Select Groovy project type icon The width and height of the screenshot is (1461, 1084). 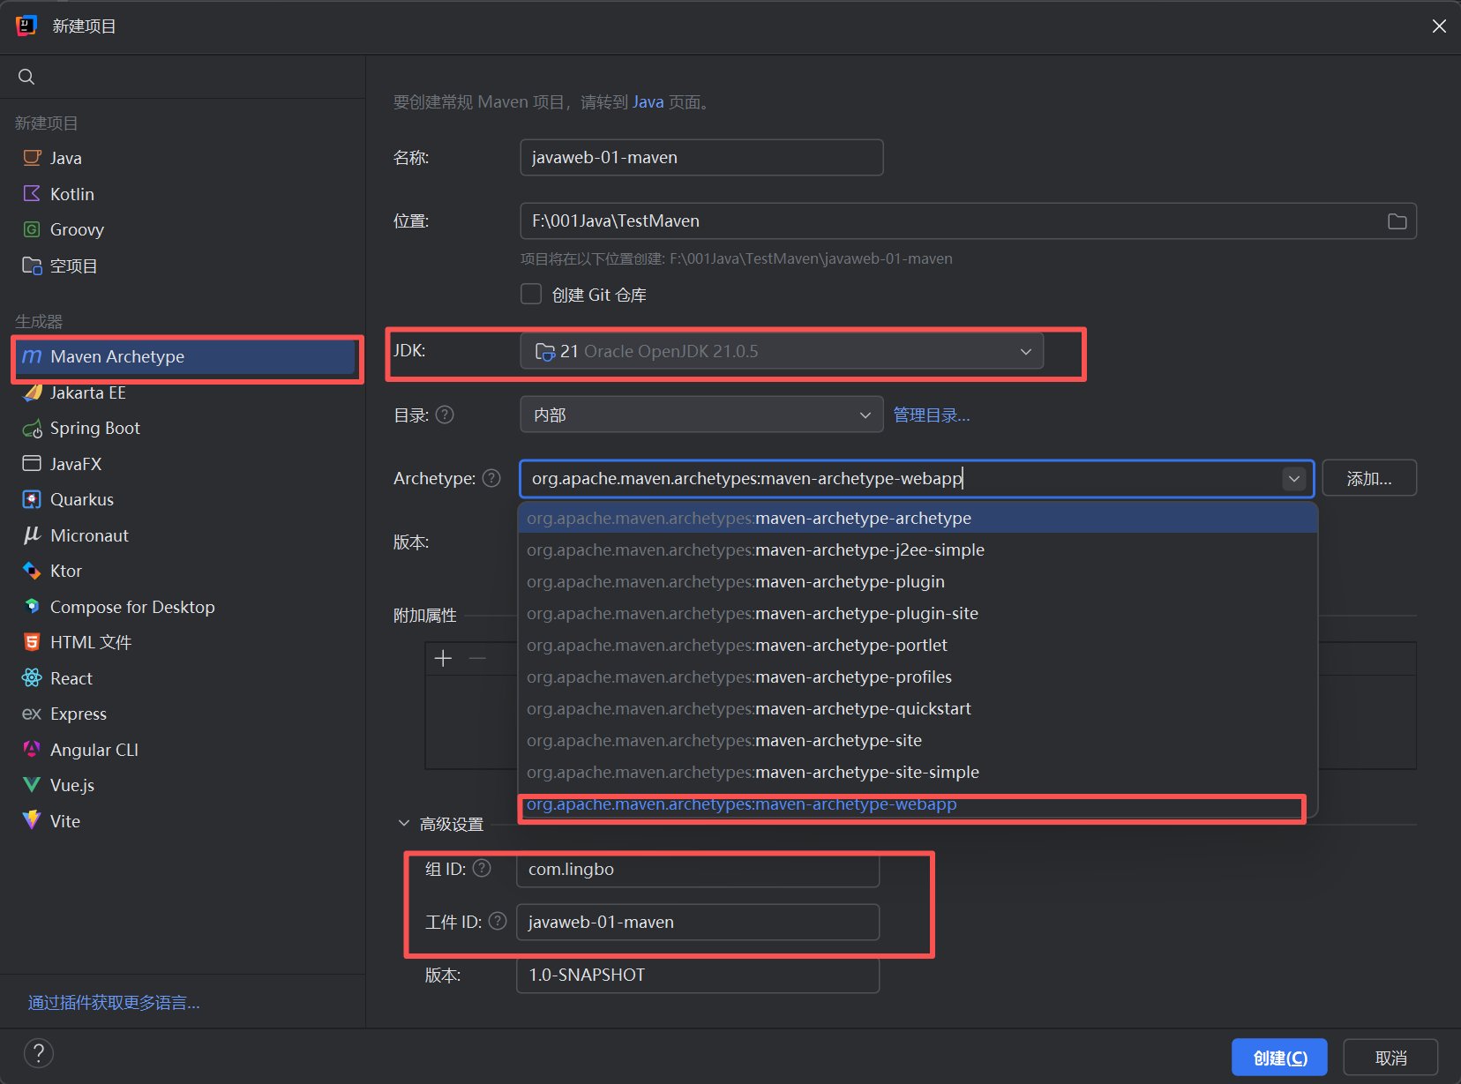33,229
